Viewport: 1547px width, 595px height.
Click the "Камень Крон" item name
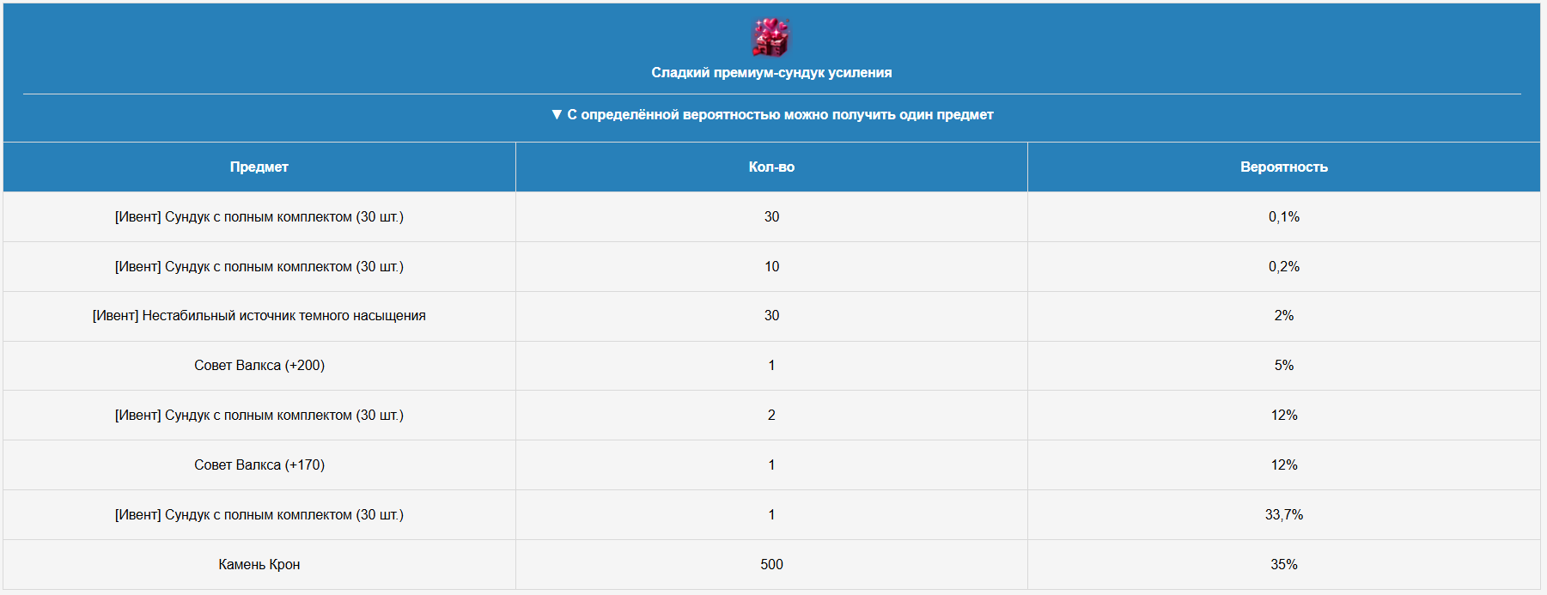pyautogui.click(x=259, y=565)
